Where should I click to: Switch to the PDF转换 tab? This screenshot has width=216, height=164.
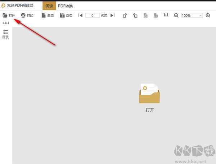tap(65, 6)
